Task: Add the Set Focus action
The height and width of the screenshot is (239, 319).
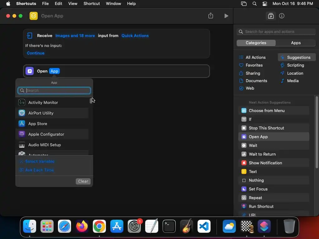Action: pyautogui.click(x=274, y=189)
